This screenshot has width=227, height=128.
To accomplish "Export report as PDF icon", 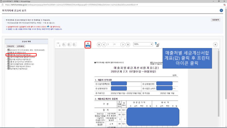I will (64, 44).
